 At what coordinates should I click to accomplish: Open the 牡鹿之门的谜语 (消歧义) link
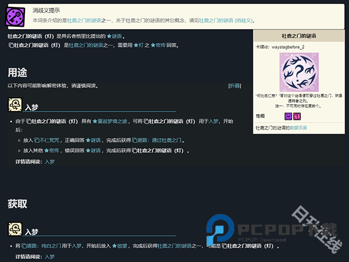point(226,21)
